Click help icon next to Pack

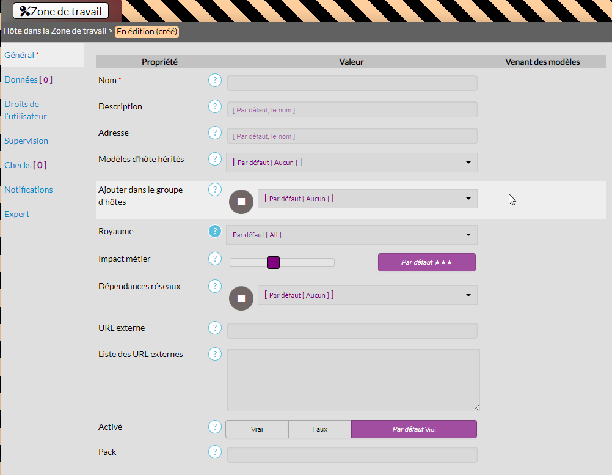pyautogui.click(x=214, y=452)
